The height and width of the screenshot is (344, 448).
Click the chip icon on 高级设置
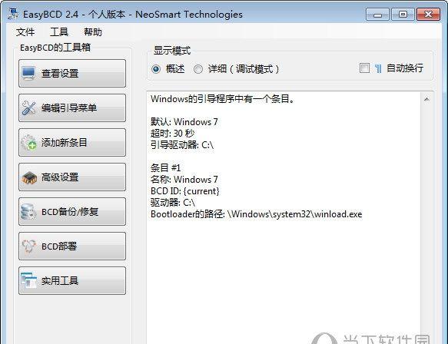click(29, 177)
